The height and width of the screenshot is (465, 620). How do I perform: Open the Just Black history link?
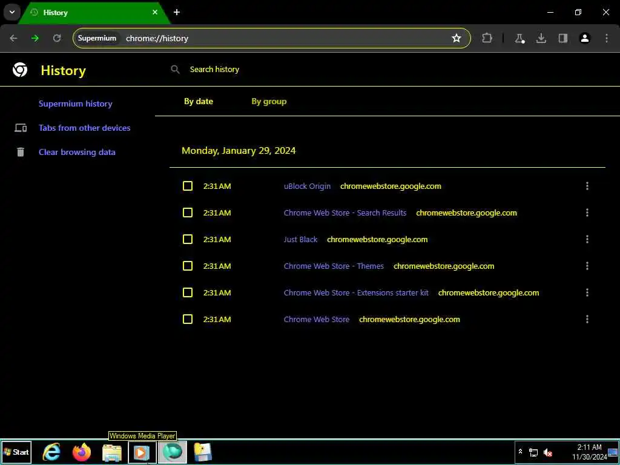[x=300, y=239]
